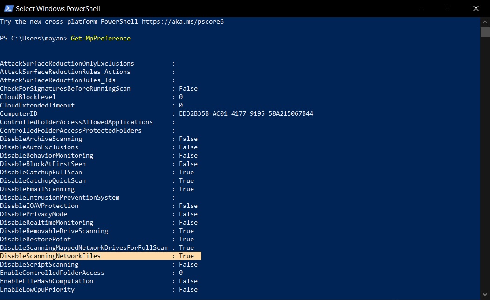The height and width of the screenshot is (300, 490).
Task: Click the vertical scrollbar thumb
Action: click(485, 32)
